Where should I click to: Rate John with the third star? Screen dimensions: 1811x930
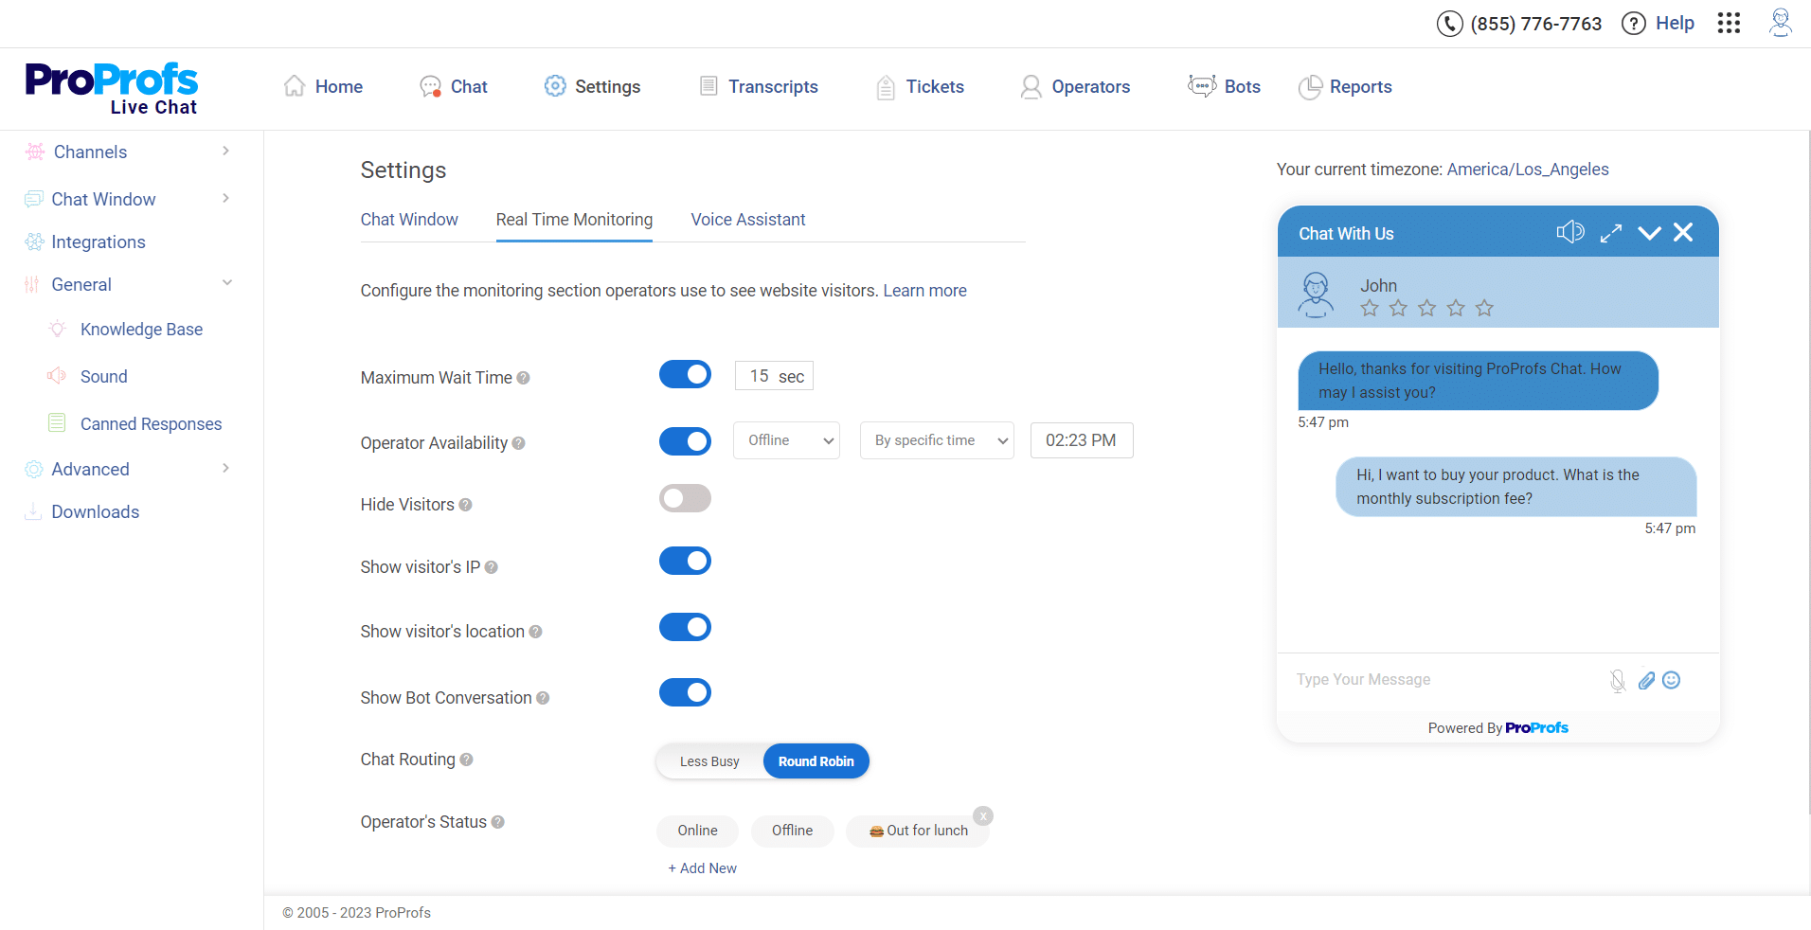(x=1427, y=308)
